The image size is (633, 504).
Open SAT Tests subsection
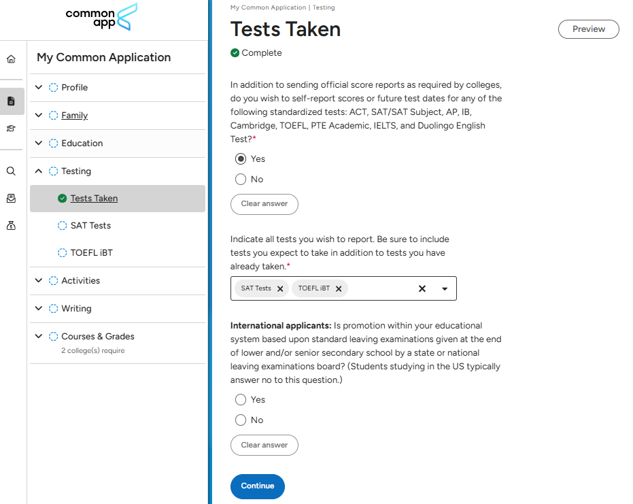90,226
